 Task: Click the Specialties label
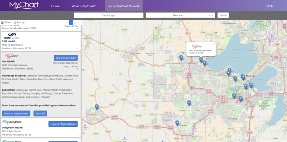pos(8,90)
